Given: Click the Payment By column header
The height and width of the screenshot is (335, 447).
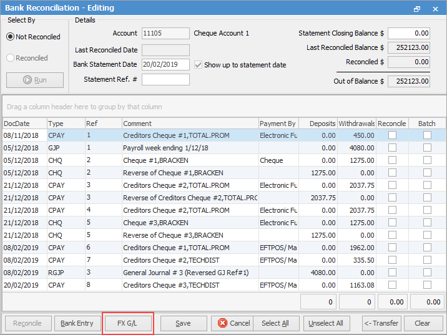Looking at the screenshot, I should tap(278, 124).
